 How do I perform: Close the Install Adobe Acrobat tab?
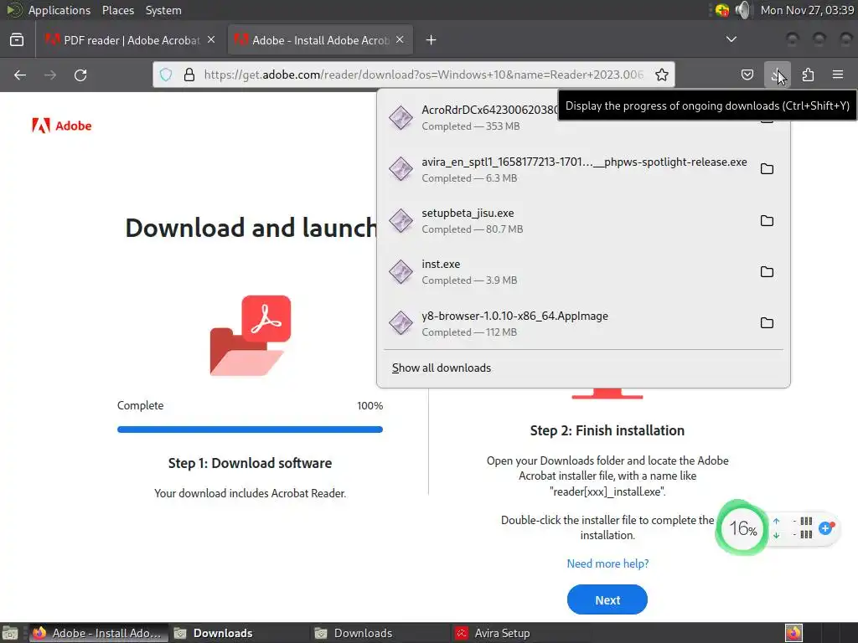coord(400,39)
